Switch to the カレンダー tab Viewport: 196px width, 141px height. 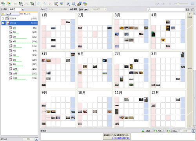point(29,14)
